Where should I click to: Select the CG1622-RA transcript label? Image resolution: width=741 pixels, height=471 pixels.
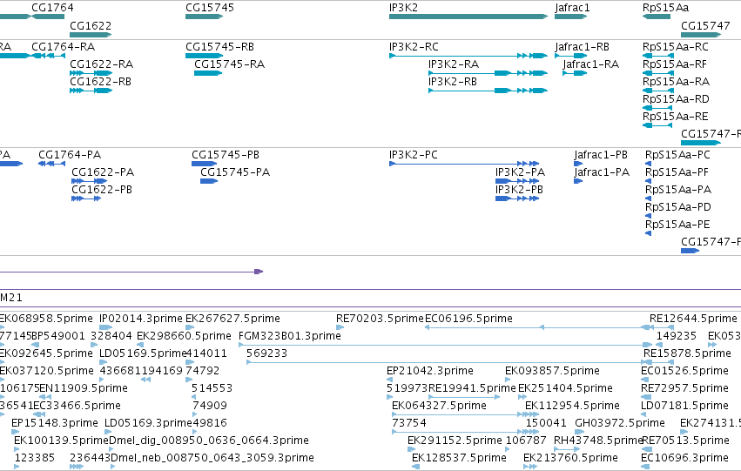coord(102,64)
